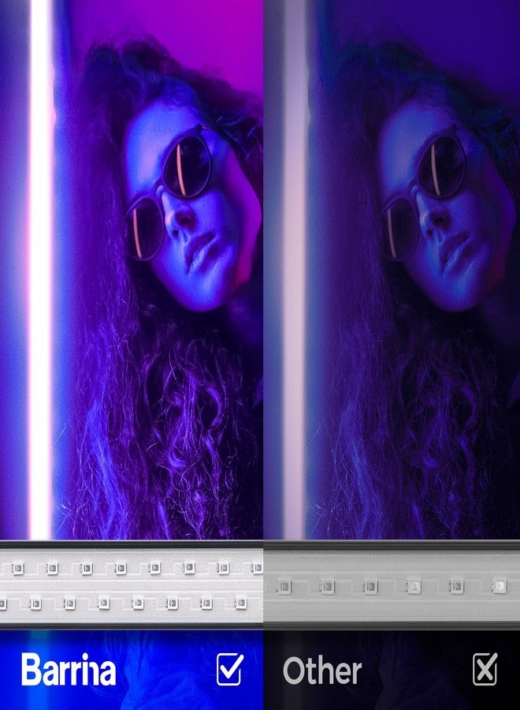
Task: Select the dim light tube in right photo
Action: point(294,268)
